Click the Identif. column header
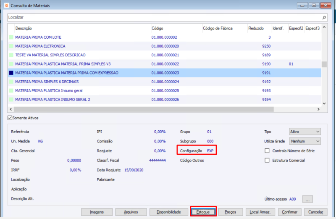The width and height of the screenshot is (336, 219). (280, 28)
